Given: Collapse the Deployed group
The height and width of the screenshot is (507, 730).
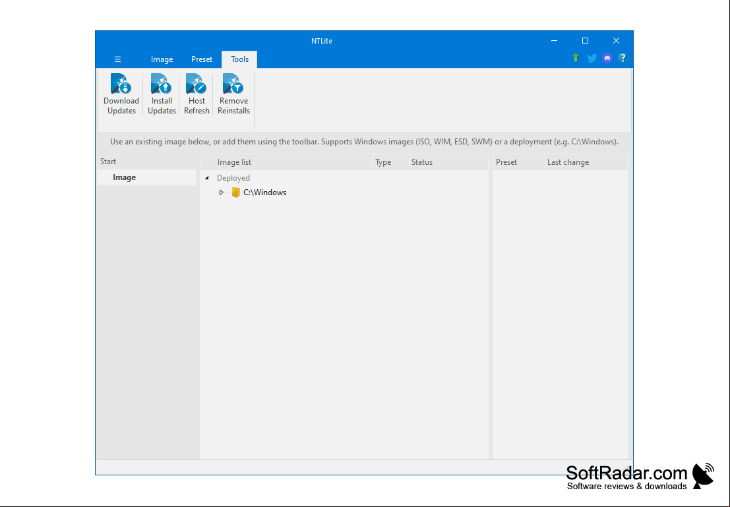Looking at the screenshot, I should coord(206,178).
